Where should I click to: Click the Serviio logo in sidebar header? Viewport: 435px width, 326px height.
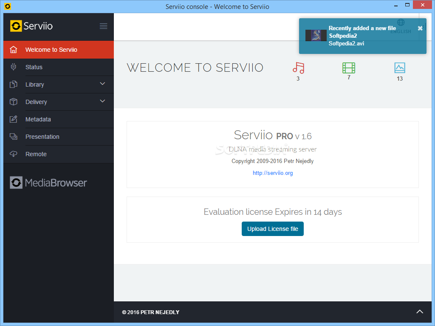[31, 26]
